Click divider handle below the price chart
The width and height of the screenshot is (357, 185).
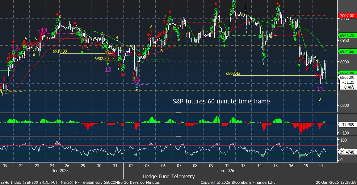tap(178, 113)
